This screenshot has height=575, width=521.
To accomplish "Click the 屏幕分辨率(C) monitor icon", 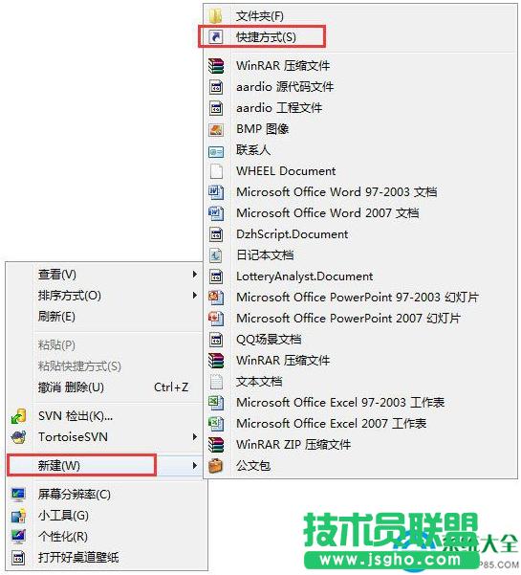I will (18, 495).
